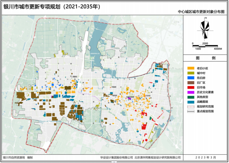Click the brown 旧厂区 legend swatch
This screenshot has width=229, height=163.
click(191, 83)
